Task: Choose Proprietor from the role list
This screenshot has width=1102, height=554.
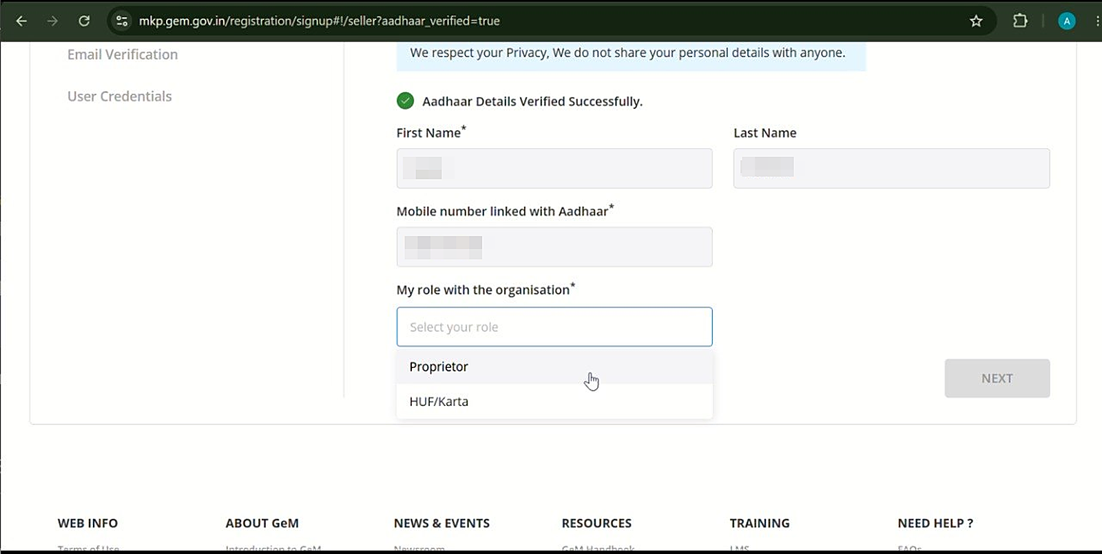Action: pos(554,367)
